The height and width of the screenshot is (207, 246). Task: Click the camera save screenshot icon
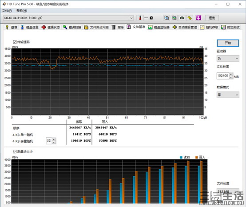(x=182, y=18)
